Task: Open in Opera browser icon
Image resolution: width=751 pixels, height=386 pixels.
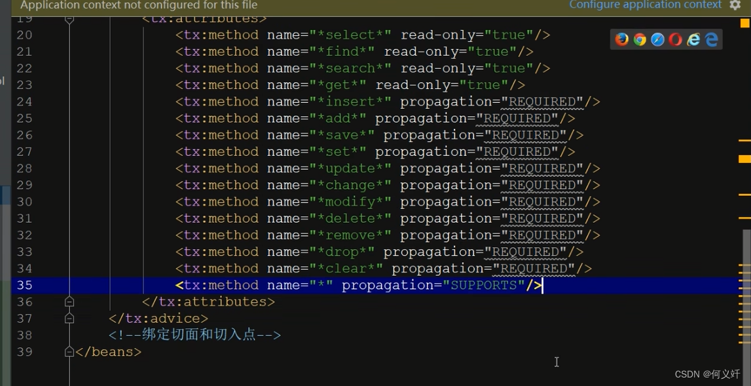Action: [x=675, y=39]
